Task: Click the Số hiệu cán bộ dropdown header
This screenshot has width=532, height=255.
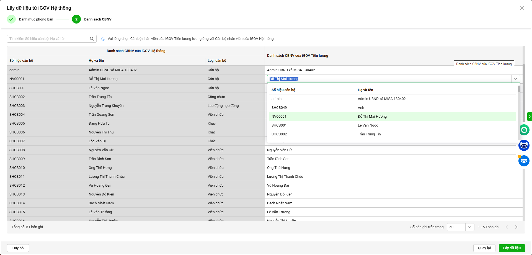Action: pyautogui.click(x=283, y=90)
